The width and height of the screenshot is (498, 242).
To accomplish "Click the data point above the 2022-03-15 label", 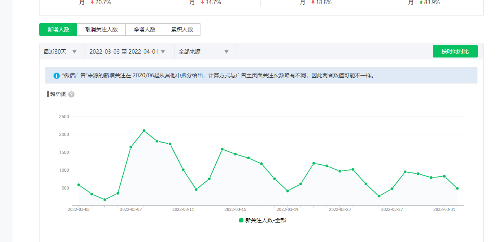I will coord(235,154).
